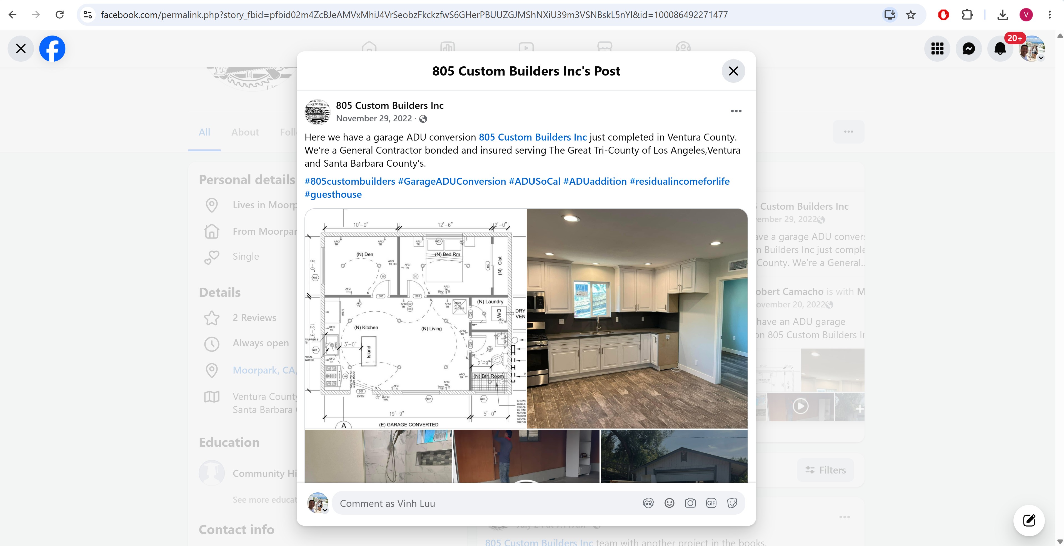The height and width of the screenshot is (546, 1064).
Task: Click the Facebook logo
Action: tap(52, 49)
